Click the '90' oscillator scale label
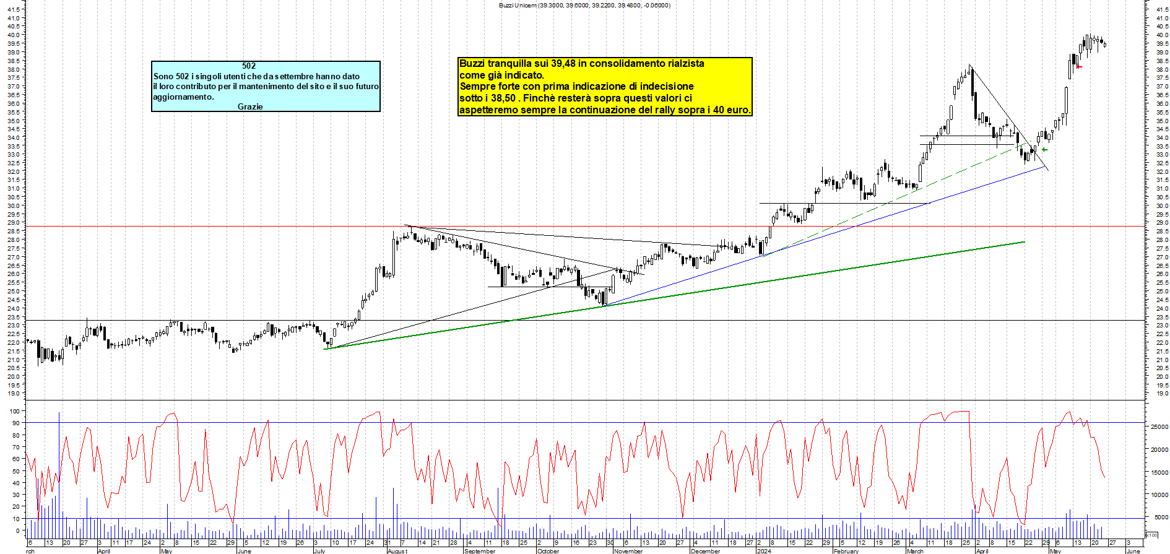 coord(16,423)
